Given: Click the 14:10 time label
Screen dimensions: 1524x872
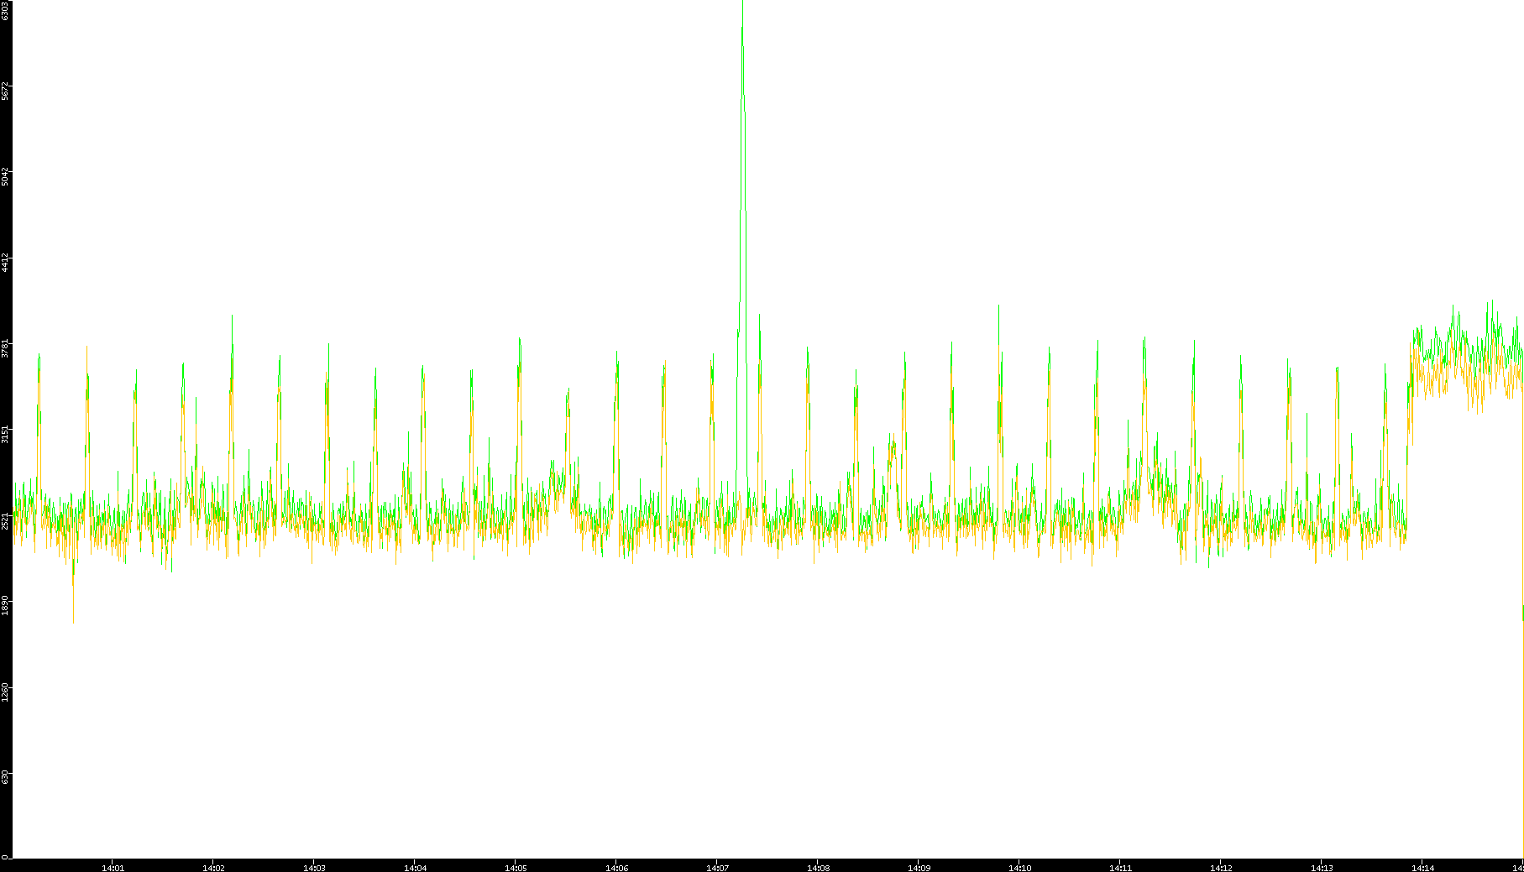Looking at the screenshot, I should tap(1019, 867).
